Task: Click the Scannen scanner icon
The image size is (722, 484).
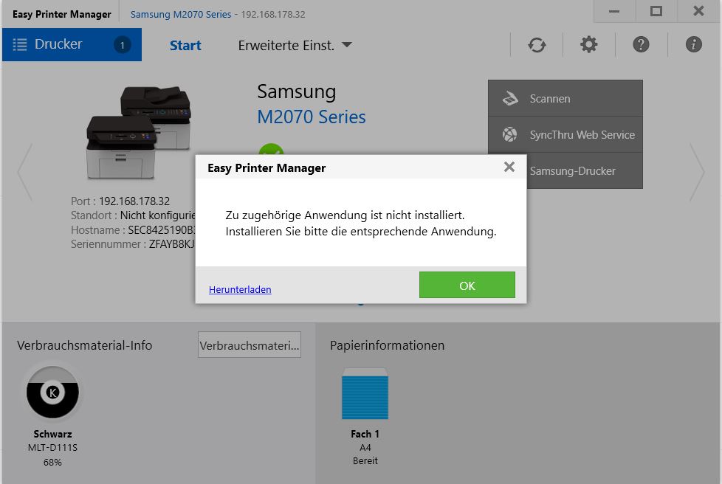Action: (x=510, y=98)
